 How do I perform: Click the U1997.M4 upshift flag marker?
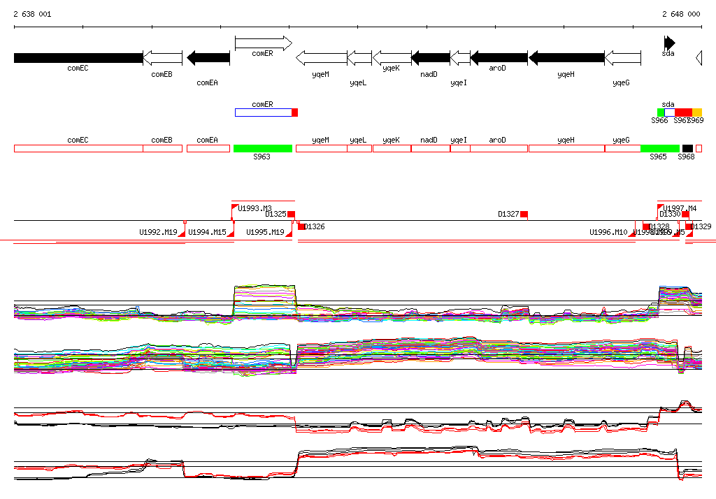click(x=660, y=208)
